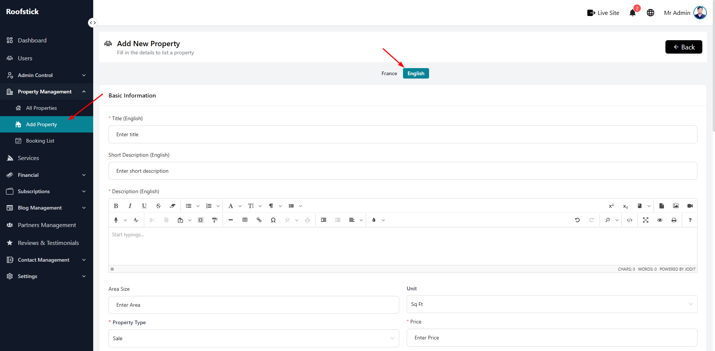Print the editor content
Viewport: 715px width, 351px height.
click(x=674, y=220)
